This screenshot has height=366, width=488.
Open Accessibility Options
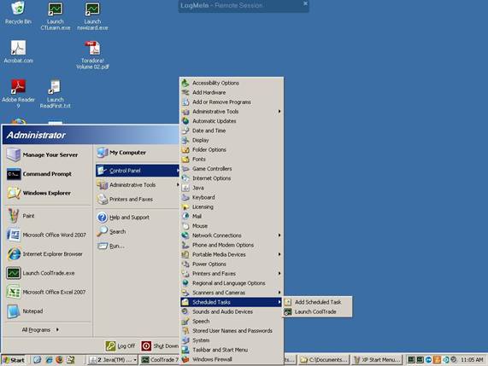click(x=232, y=83)
